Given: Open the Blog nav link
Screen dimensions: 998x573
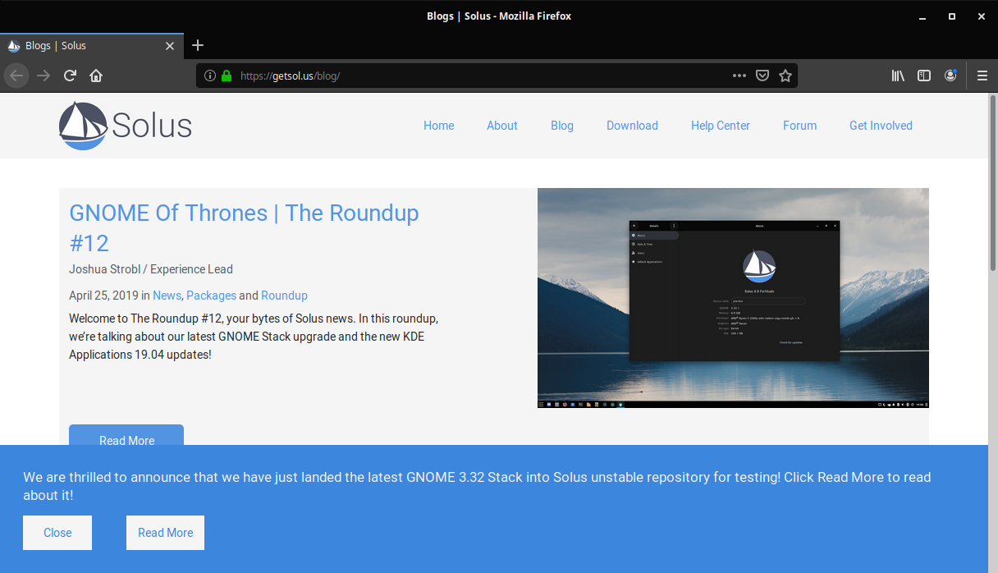Looking at the screenshot, I should [x=562, y=126].
